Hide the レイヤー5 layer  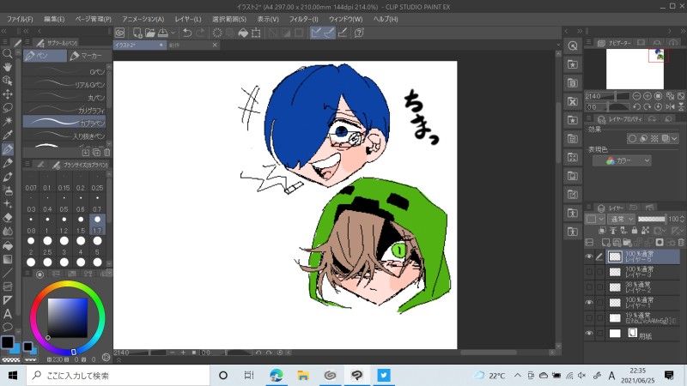[589, 256]
